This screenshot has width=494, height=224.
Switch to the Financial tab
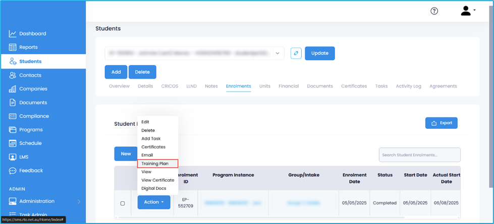[288, 86]
